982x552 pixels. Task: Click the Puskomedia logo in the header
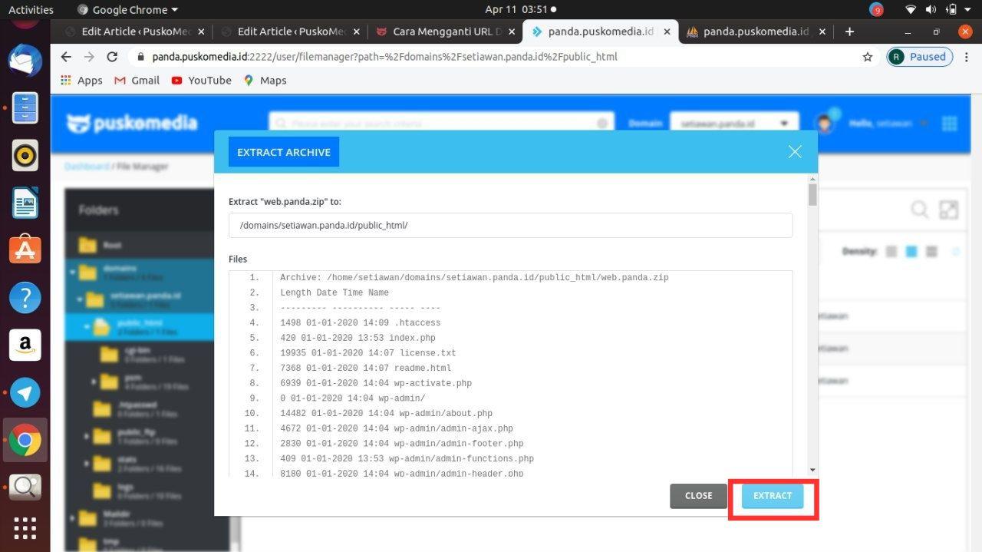point(132,123)
